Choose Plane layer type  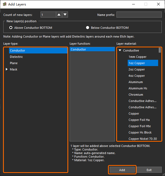tap(14, 63)
